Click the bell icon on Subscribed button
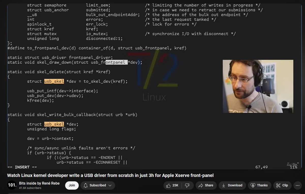 [86, 185]
